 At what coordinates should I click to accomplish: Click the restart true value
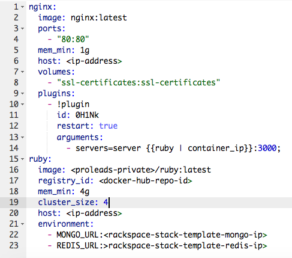tap(108, 126)
